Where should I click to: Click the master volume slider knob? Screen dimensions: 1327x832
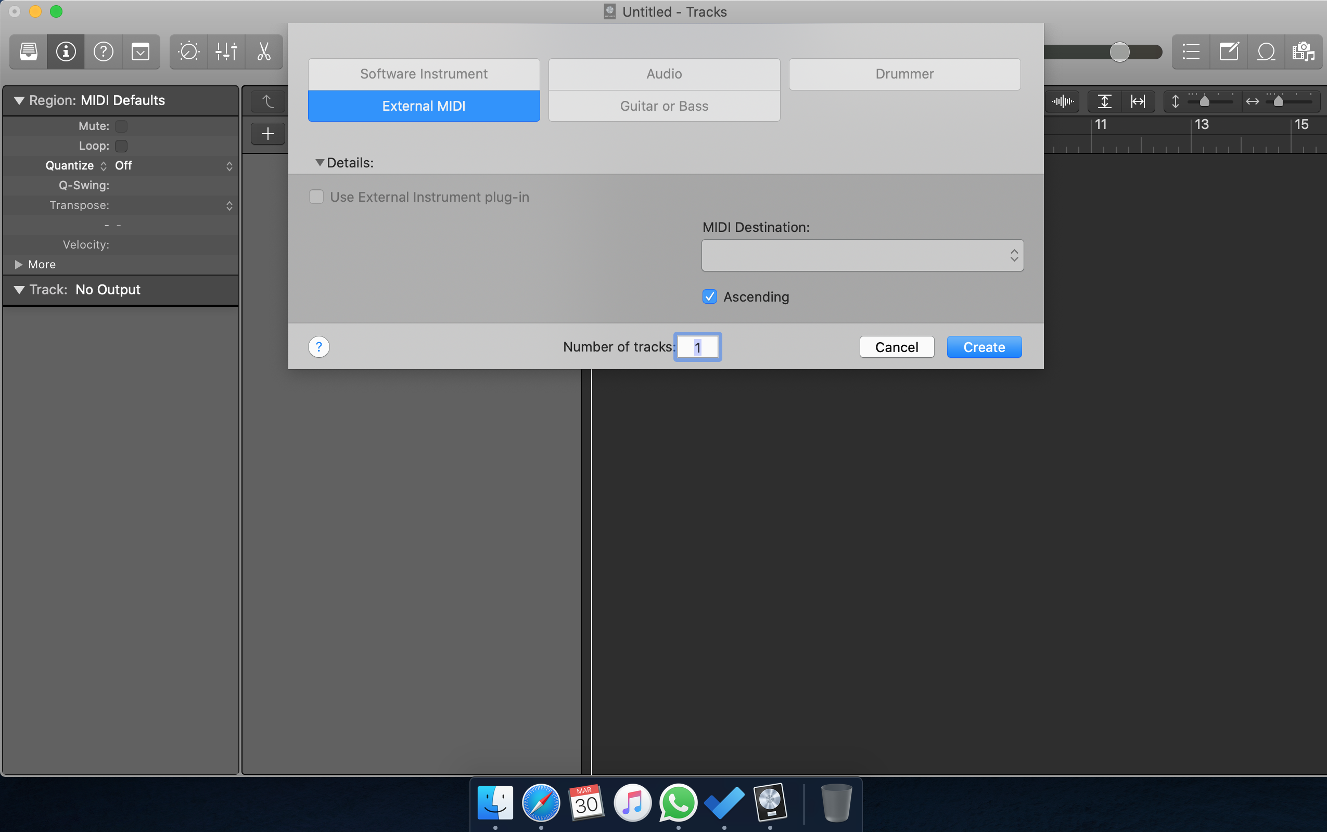(1119, 53)
